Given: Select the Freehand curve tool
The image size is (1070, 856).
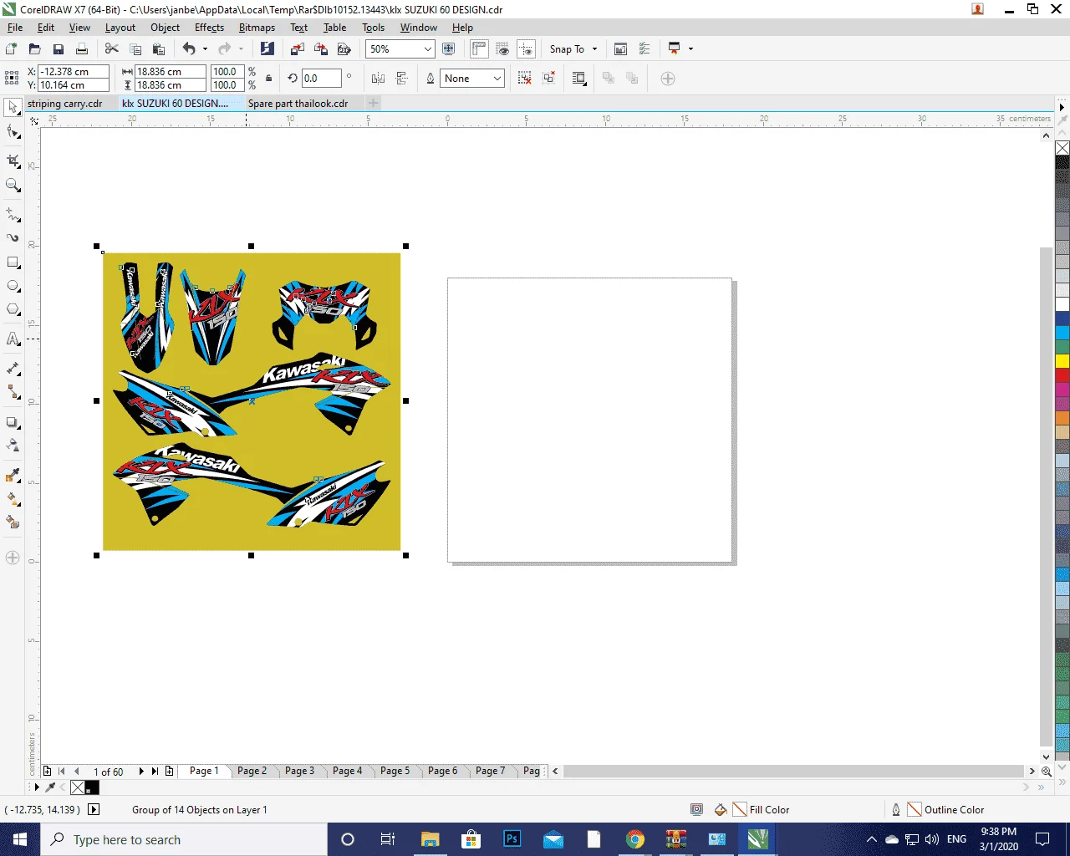Looking at the screenshot, I should click(x=13, y=214).
